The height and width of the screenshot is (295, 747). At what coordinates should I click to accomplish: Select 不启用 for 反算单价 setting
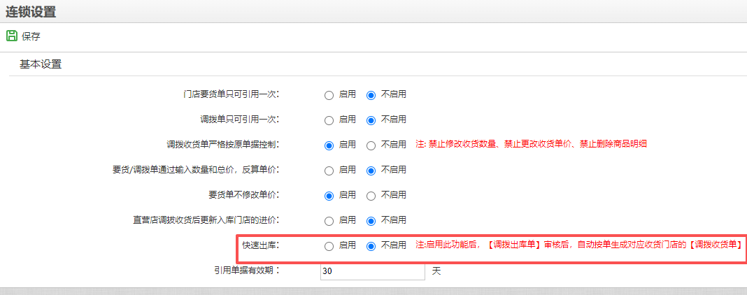coord(371,171)
